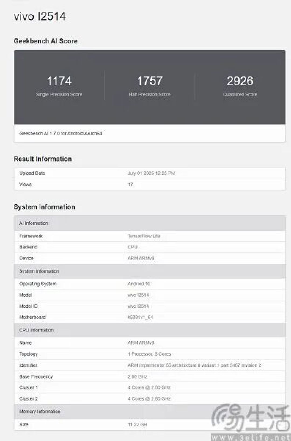Select the Geekbench AI 1.7.0 version text
Viewport: 291px width, 441px height.
coord(61,133)
